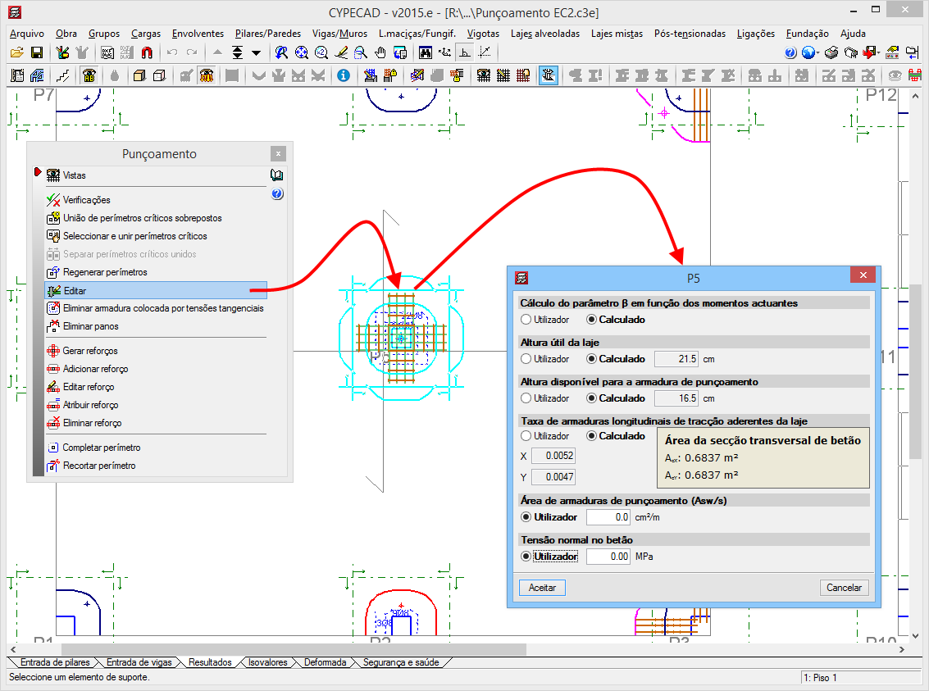The image size is (929, 691).
Task: Switch to the Entrada de pilares tab
Action: click(55, 662)
